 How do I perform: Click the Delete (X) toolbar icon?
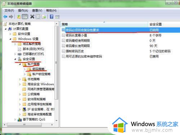click(x=32, y=17)
